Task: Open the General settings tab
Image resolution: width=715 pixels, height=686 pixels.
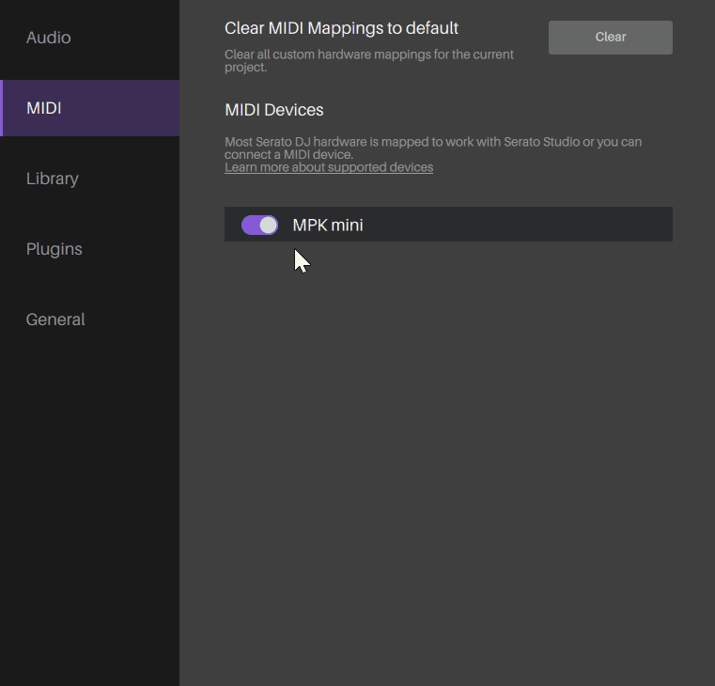Action: tap(55, 320)
